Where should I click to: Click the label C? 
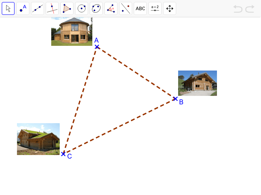[x=69, y=156]
